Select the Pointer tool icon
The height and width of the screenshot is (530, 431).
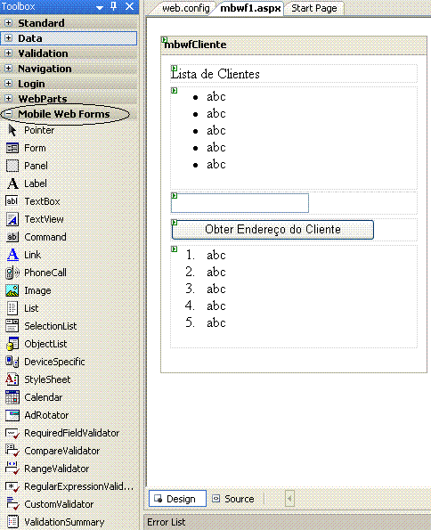click(x=12, y=130)
